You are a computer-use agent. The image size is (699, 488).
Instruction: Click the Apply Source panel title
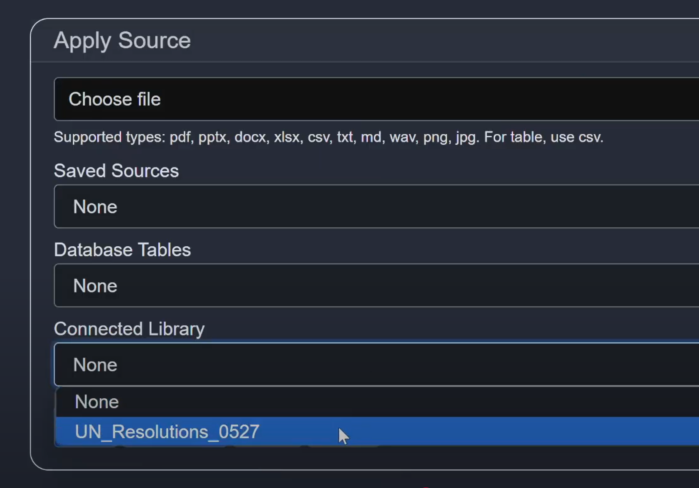(122, 40)
